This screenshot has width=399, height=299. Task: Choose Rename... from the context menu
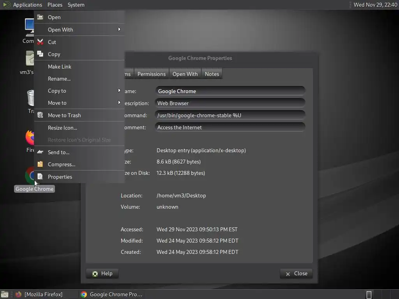79,79
